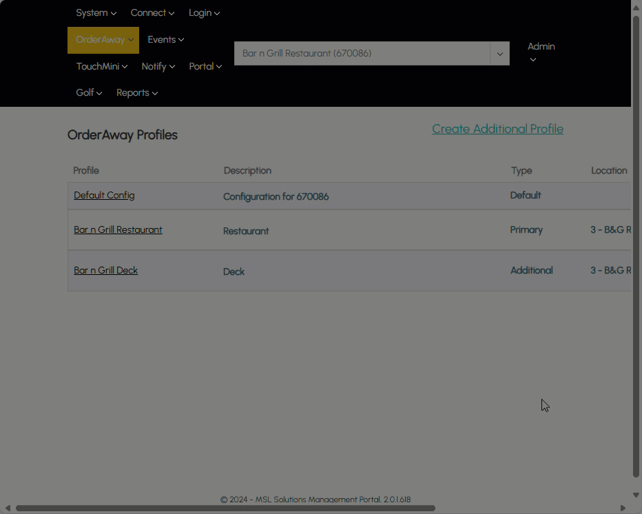Open the Bar n Grill Deck profile

click(105, 271)
